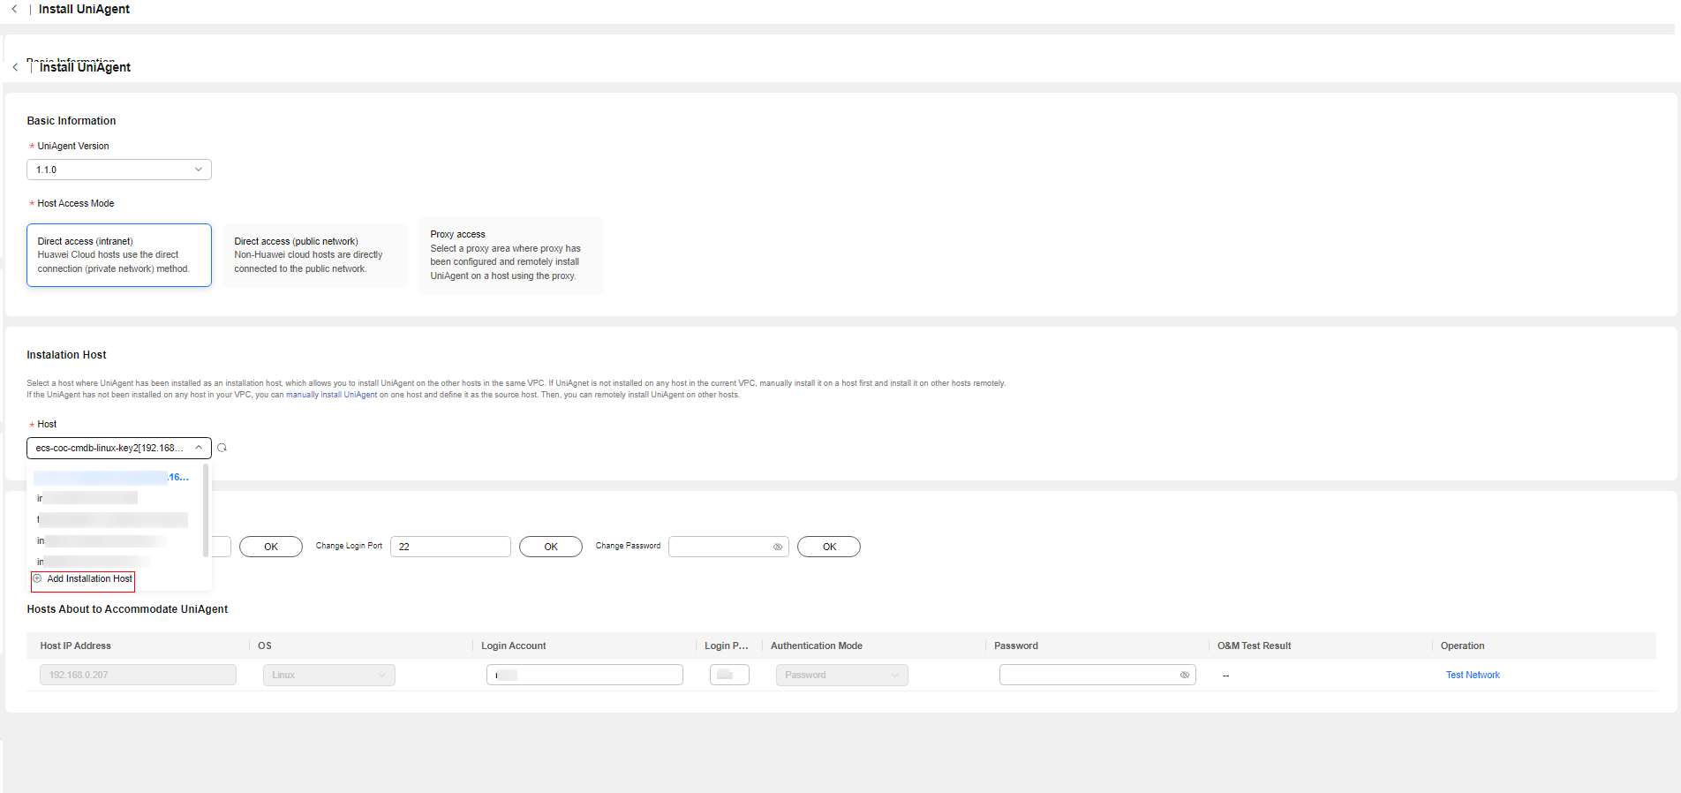1681x793 pixels.
Task: Select Direct access (public network) mode
Action: coord(315,255)
